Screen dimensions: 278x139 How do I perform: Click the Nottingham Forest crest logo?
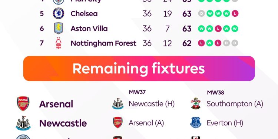point(58,43)
